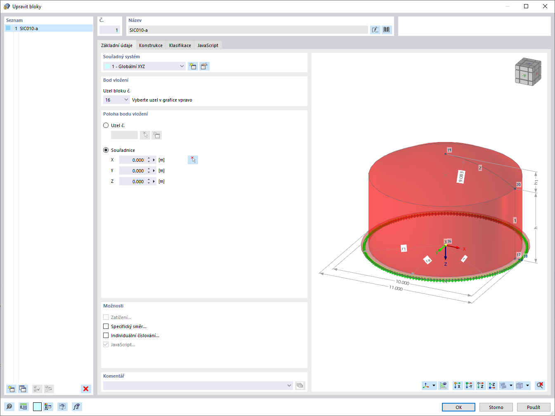Toggle the fx JavaScript visibility icon
This screenshot has height=416, width=555.
tap(76, 407)
